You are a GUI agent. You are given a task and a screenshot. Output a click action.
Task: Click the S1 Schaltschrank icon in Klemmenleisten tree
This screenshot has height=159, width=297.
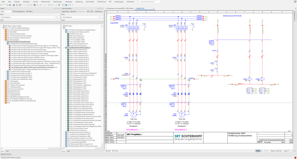tap(66, 30)
